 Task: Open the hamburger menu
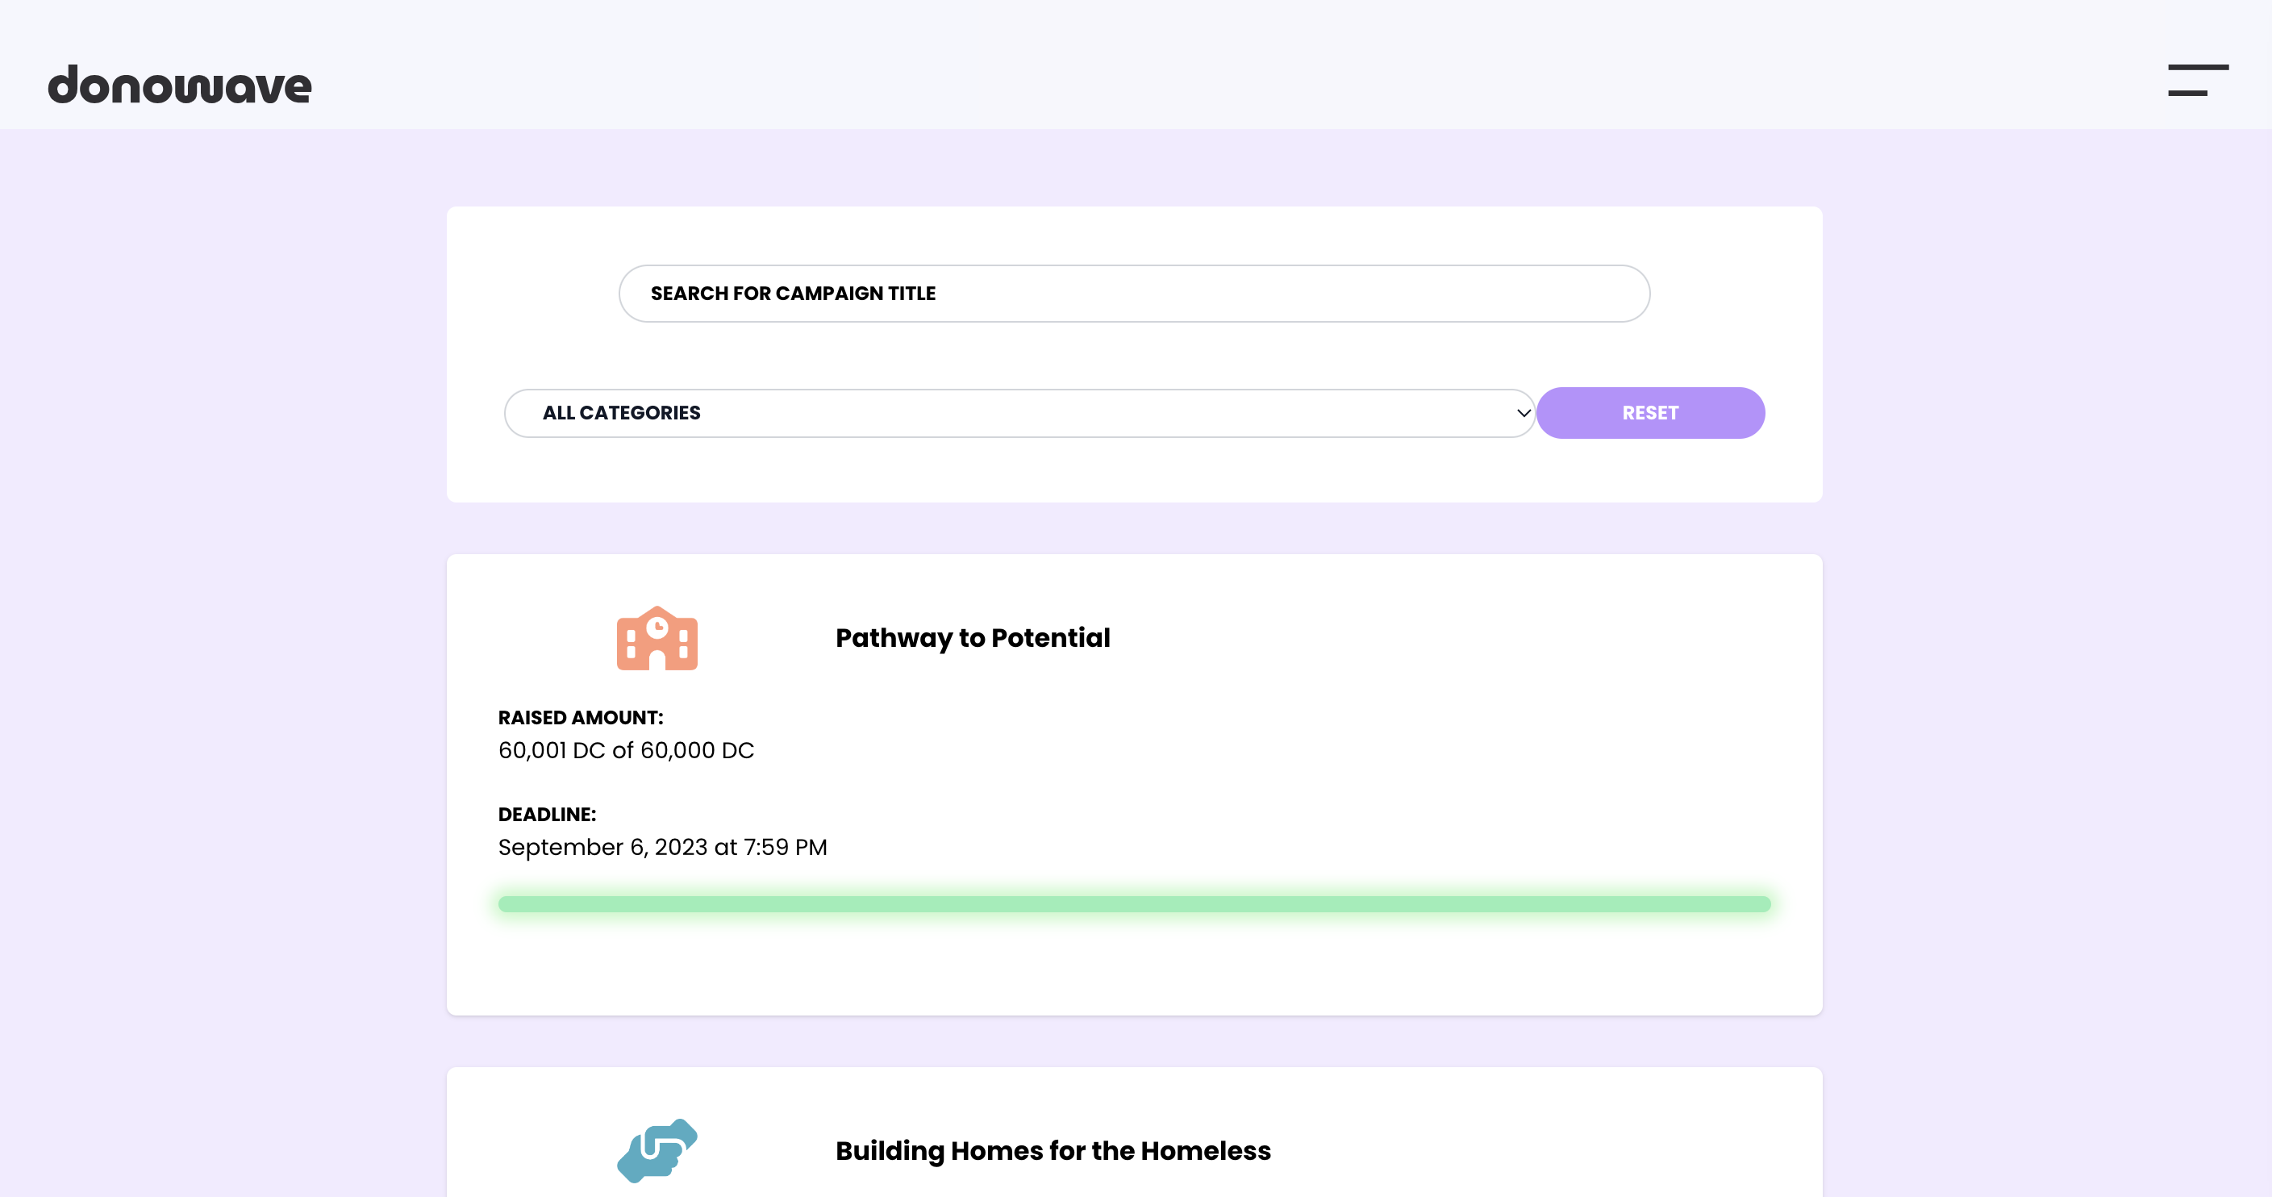coord(2198,81)
